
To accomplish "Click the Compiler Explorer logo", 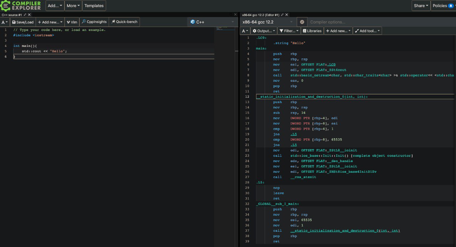I will (21, 6).
